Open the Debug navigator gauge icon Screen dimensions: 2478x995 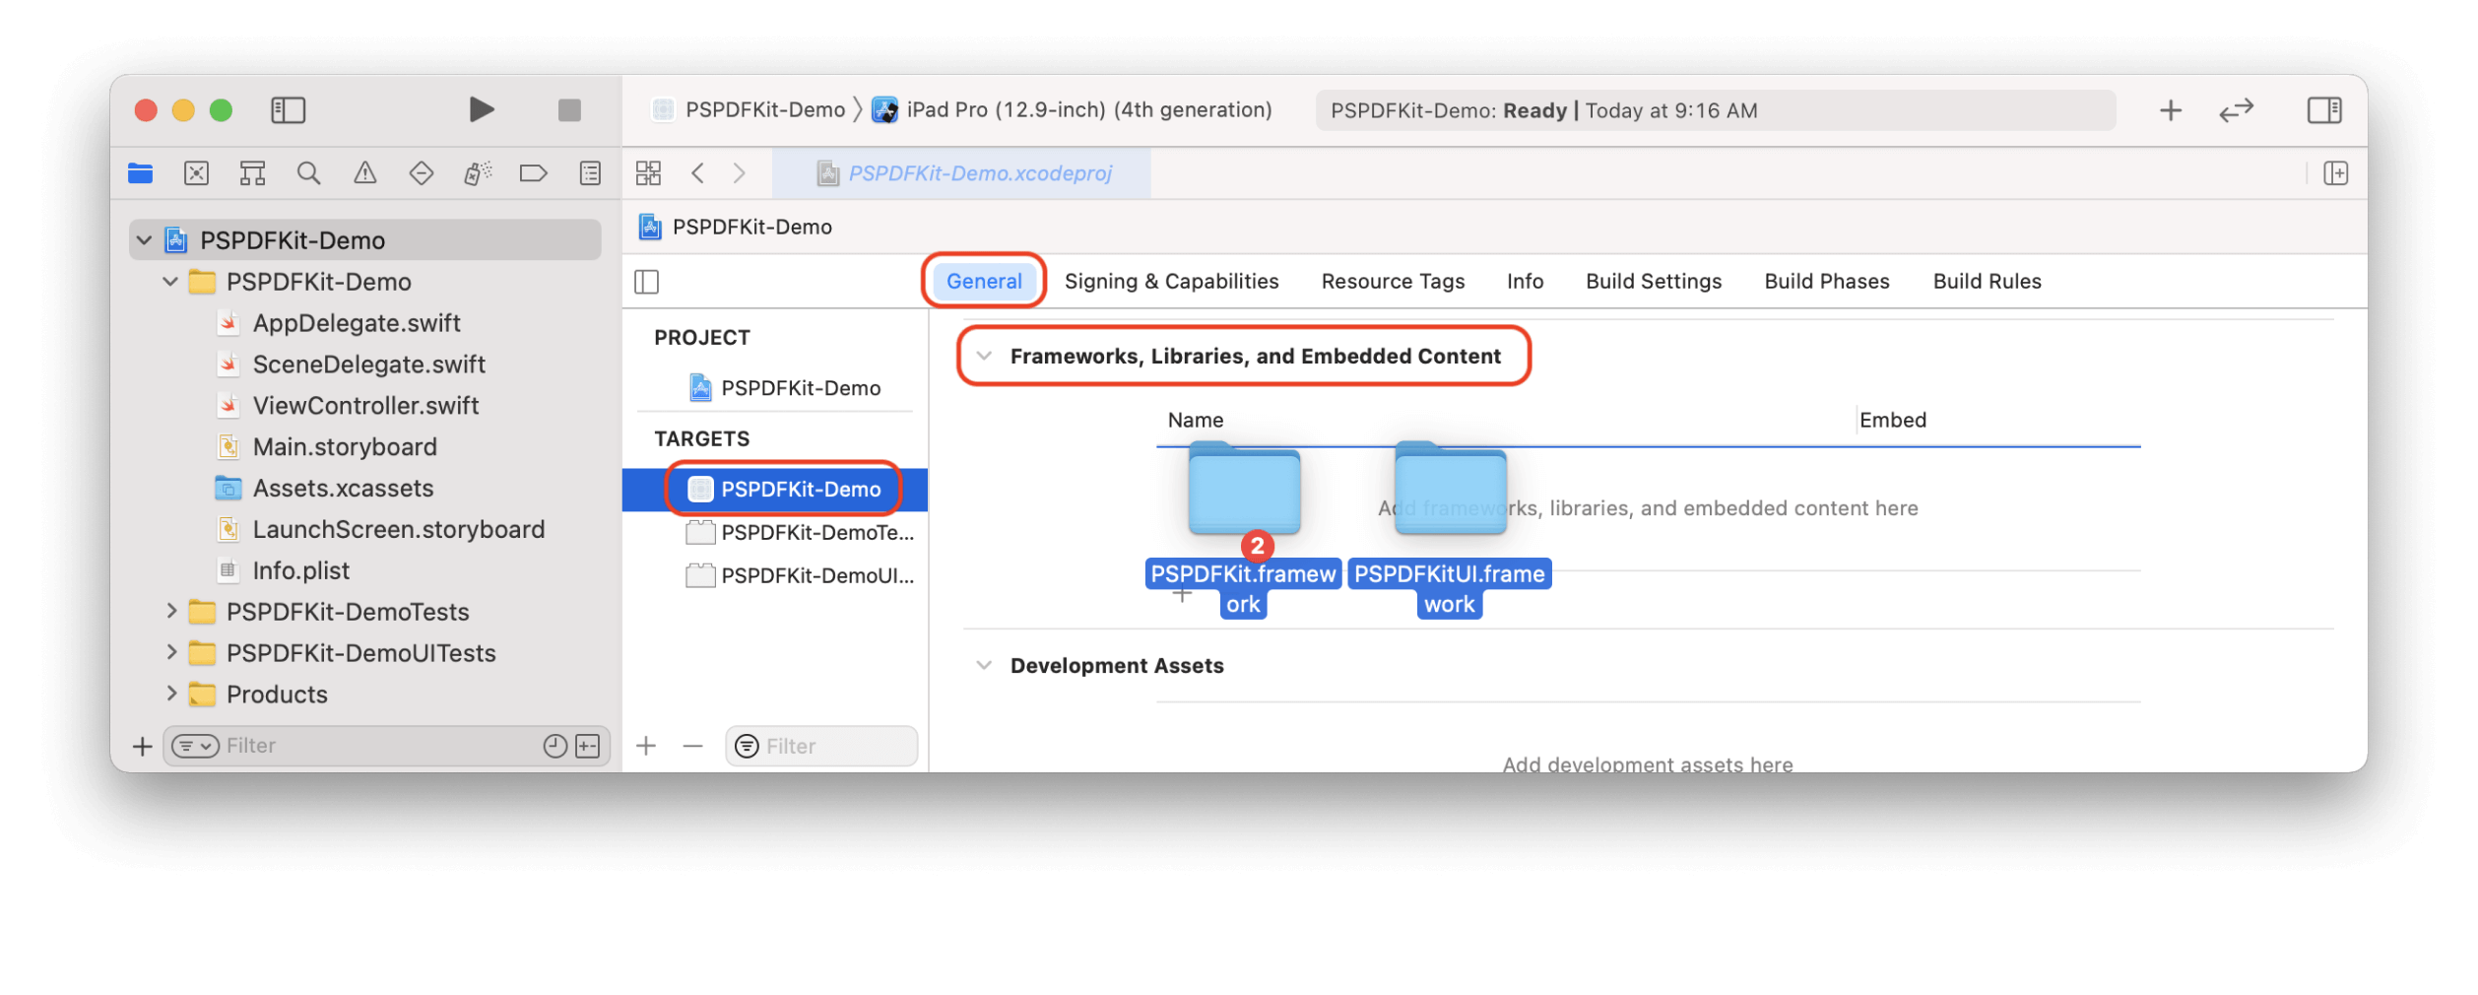pos(477,172)
